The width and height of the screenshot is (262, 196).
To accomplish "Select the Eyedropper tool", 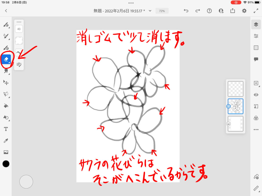I will pos(6,141).
